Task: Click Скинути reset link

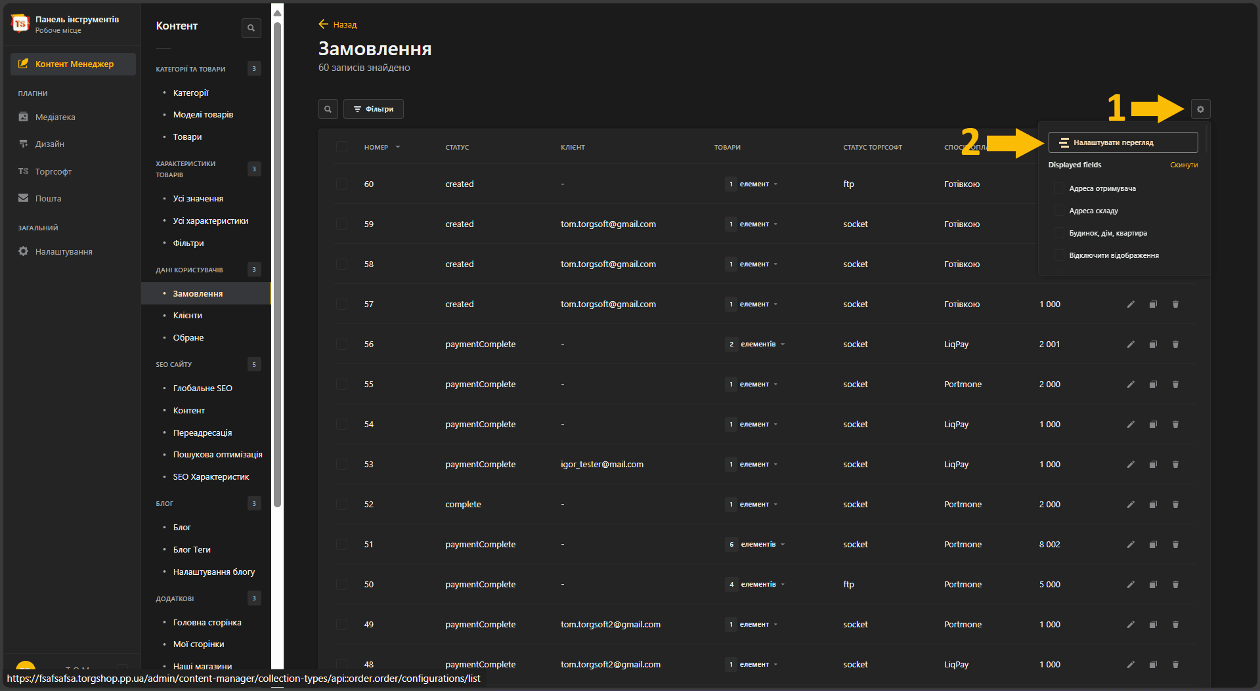Action: pyautogui.click(x=1184, y=165)
